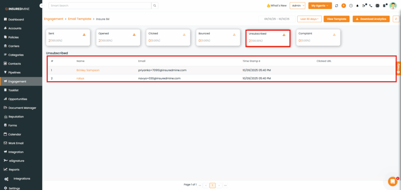The height and width of the screenshot is (190, 401).
Task: Download the Bounced list using its icon
Action: tap(234, 35)
